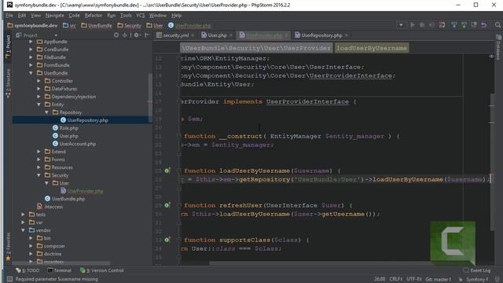Screen dimensions: 503x283
Task: Toggle the Database tool window side tab
Action: (x=498, y=47)
